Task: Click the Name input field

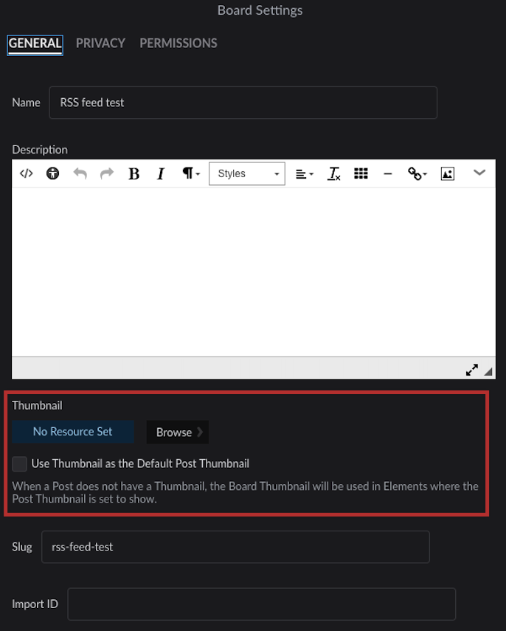Action: [x=243, y=103]
